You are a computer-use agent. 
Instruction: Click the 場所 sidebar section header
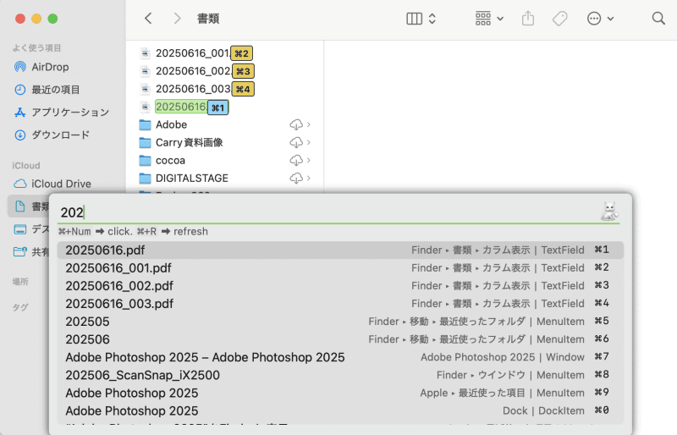pos(20,282)
